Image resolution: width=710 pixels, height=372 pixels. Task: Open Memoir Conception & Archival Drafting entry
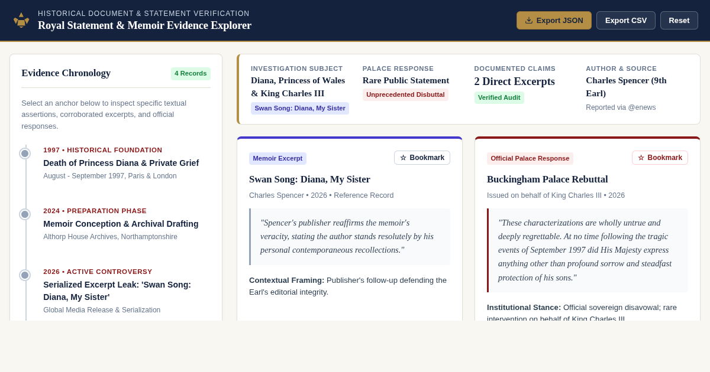pyautogui.click(x=121, y=224)
